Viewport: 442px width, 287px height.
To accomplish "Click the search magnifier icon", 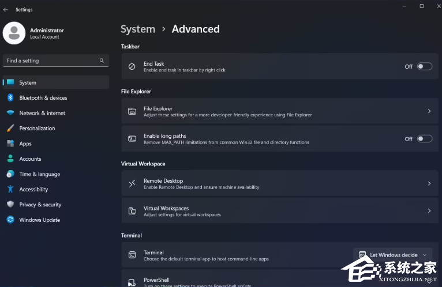I will tap(102, 61).
